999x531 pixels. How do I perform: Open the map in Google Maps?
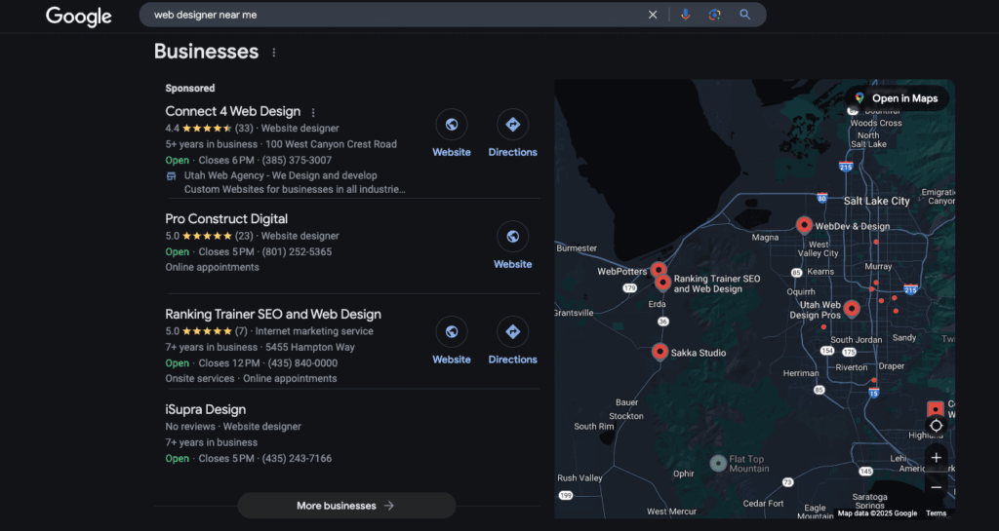pyautogui.click(x=897, y=98)
